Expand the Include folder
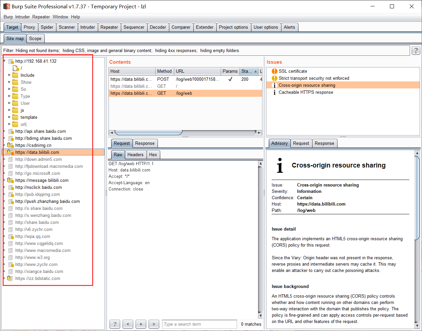 10,75
